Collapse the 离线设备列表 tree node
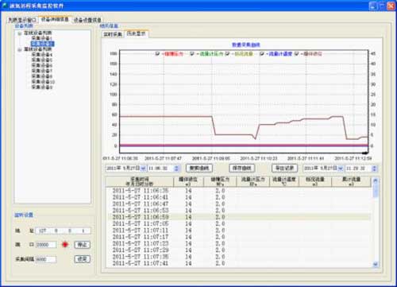Screen dimensions: 397x287 click(20, 49)
